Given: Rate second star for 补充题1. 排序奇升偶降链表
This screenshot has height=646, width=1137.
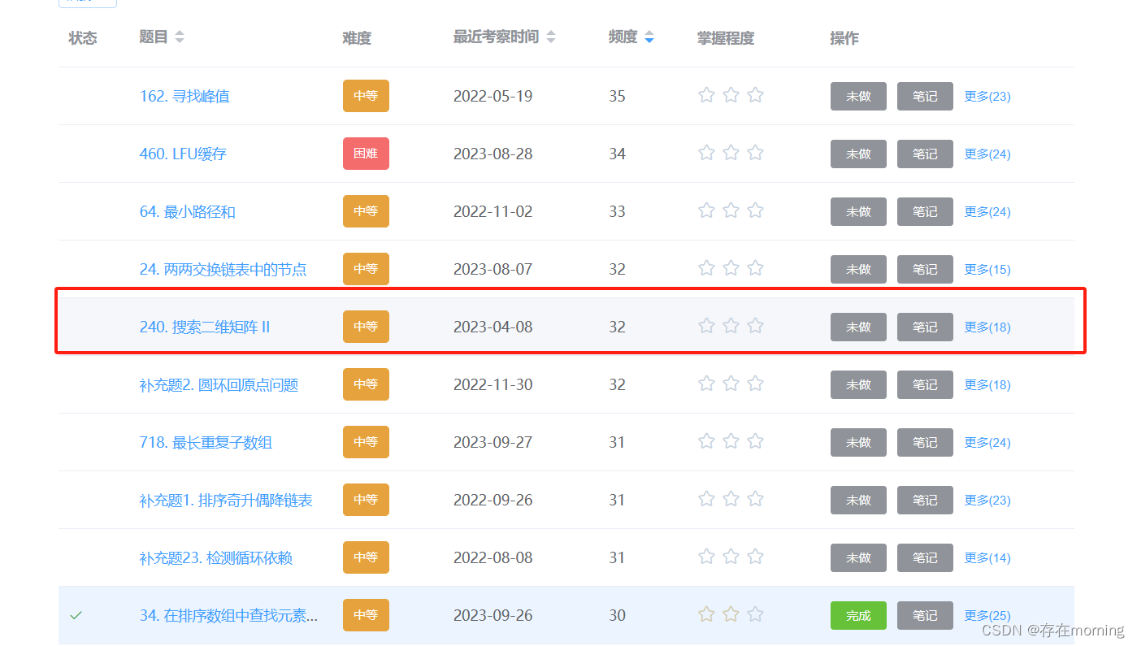Looking at the screenshot, I should click(731, 499).
